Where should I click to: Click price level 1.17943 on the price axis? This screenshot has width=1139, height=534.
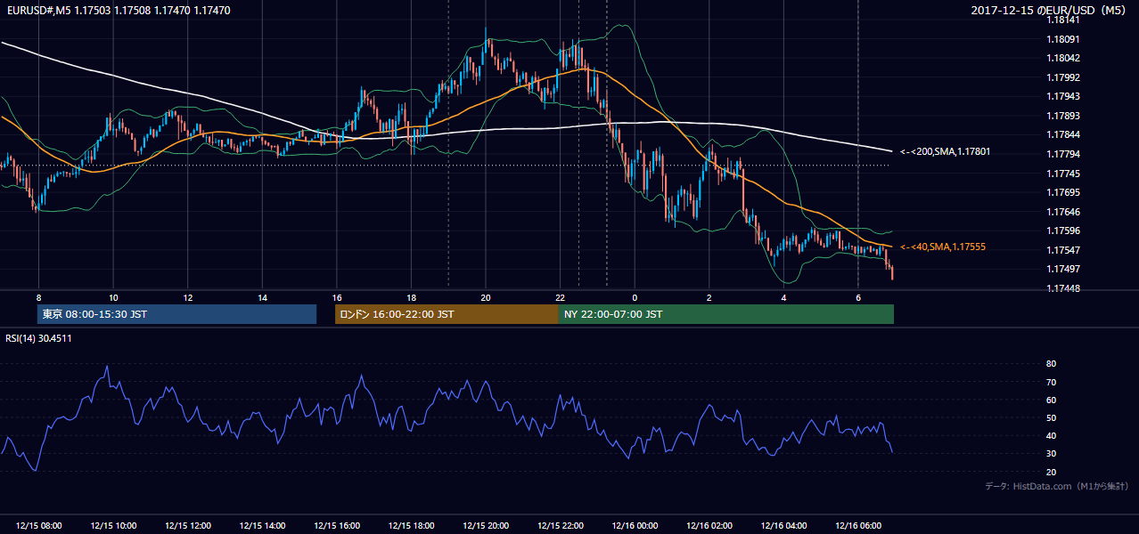tap(1063, 96)
